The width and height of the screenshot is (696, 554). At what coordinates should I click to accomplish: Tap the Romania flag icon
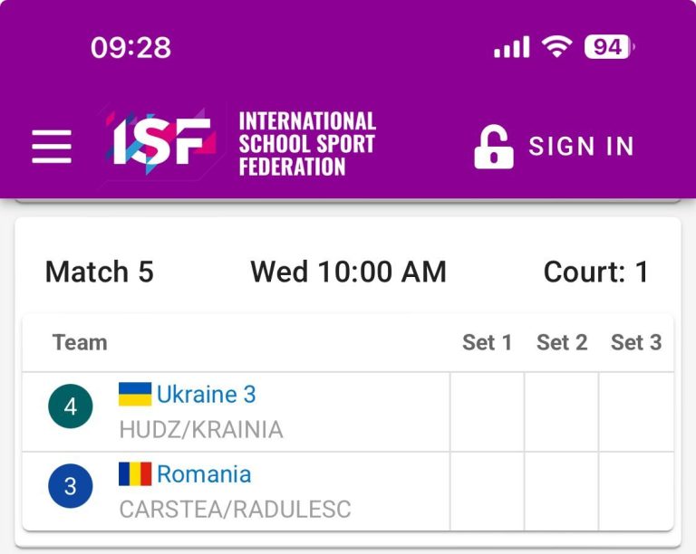[135, 473]
